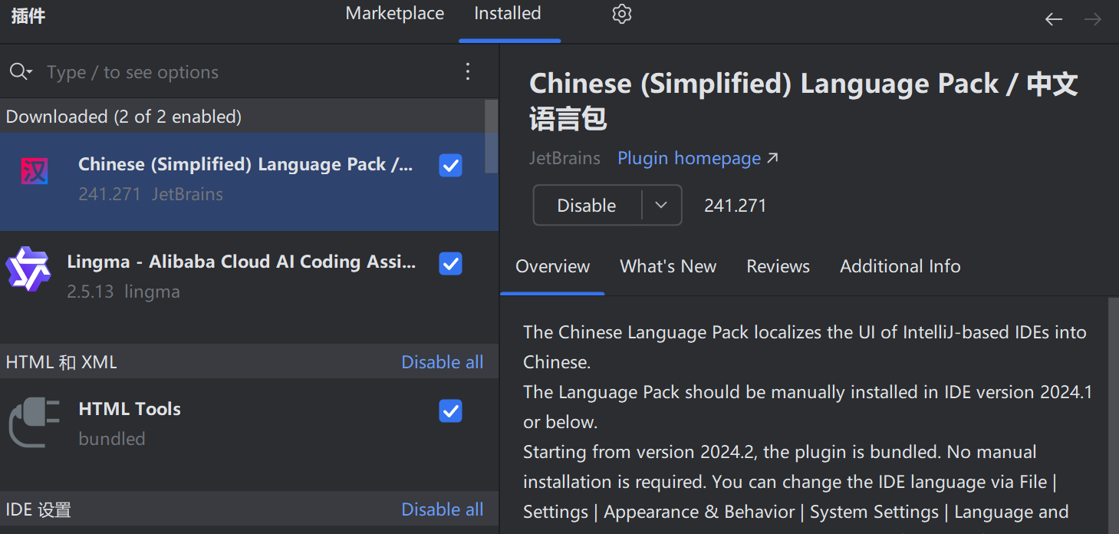The height and width of the screenshot is (534, 1119).
Task: Click the external link arrow beside Plugin homepage
Action: tap(773, 158)
